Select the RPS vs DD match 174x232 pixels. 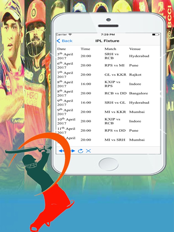coord(115,130)
